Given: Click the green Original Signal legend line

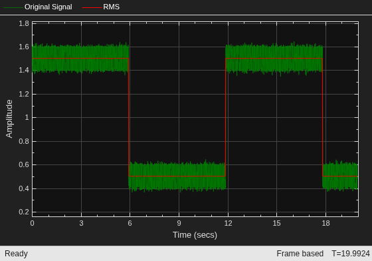Looking at the screenshot, I should [x=13, y=7].
